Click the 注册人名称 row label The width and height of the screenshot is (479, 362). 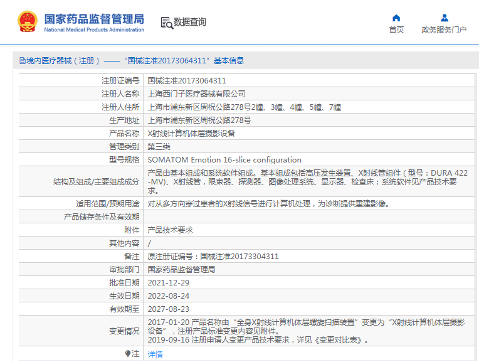(x=120, y=94)
